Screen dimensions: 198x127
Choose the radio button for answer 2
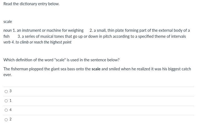click(6, 120)
